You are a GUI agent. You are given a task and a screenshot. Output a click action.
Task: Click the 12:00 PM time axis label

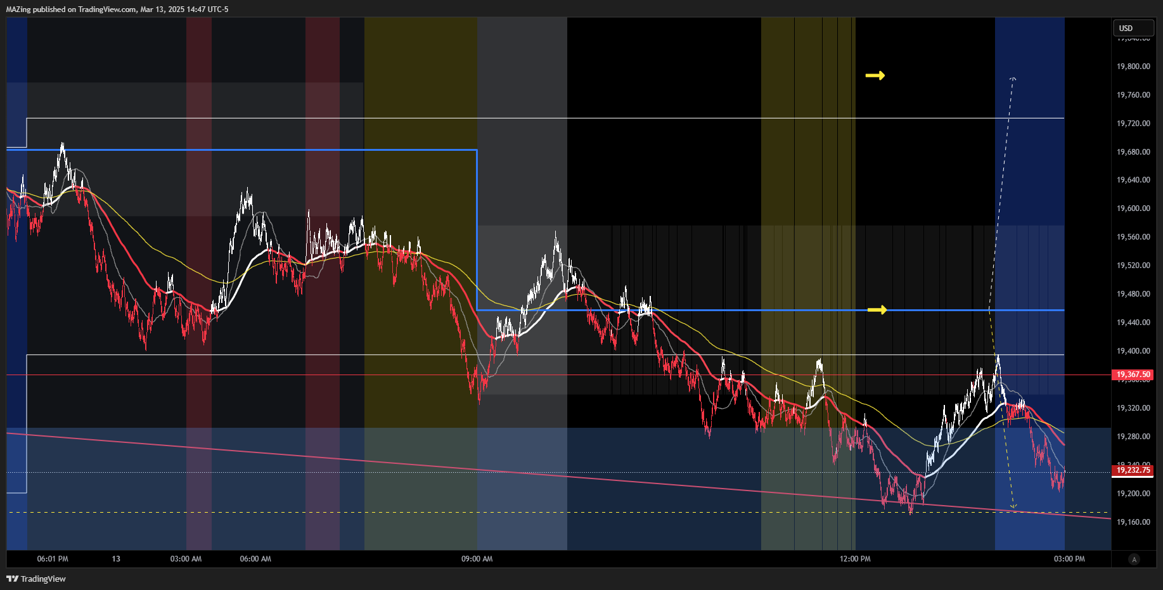(x=855, y=559)
